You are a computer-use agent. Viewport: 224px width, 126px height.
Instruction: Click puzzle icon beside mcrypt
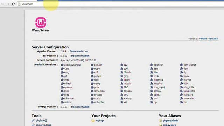182,80
